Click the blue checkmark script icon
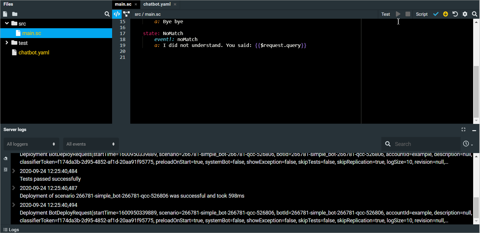This screenshot has height=233, width=480. 436,14
